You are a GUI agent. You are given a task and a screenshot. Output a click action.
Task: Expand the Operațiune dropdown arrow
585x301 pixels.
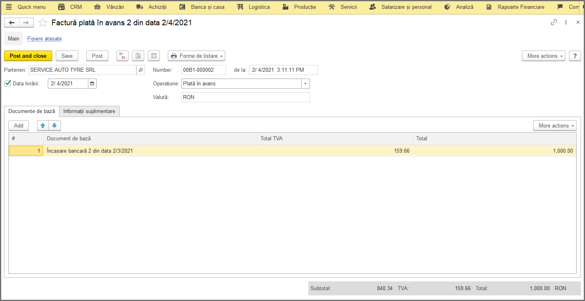click(x=306, y=83)
